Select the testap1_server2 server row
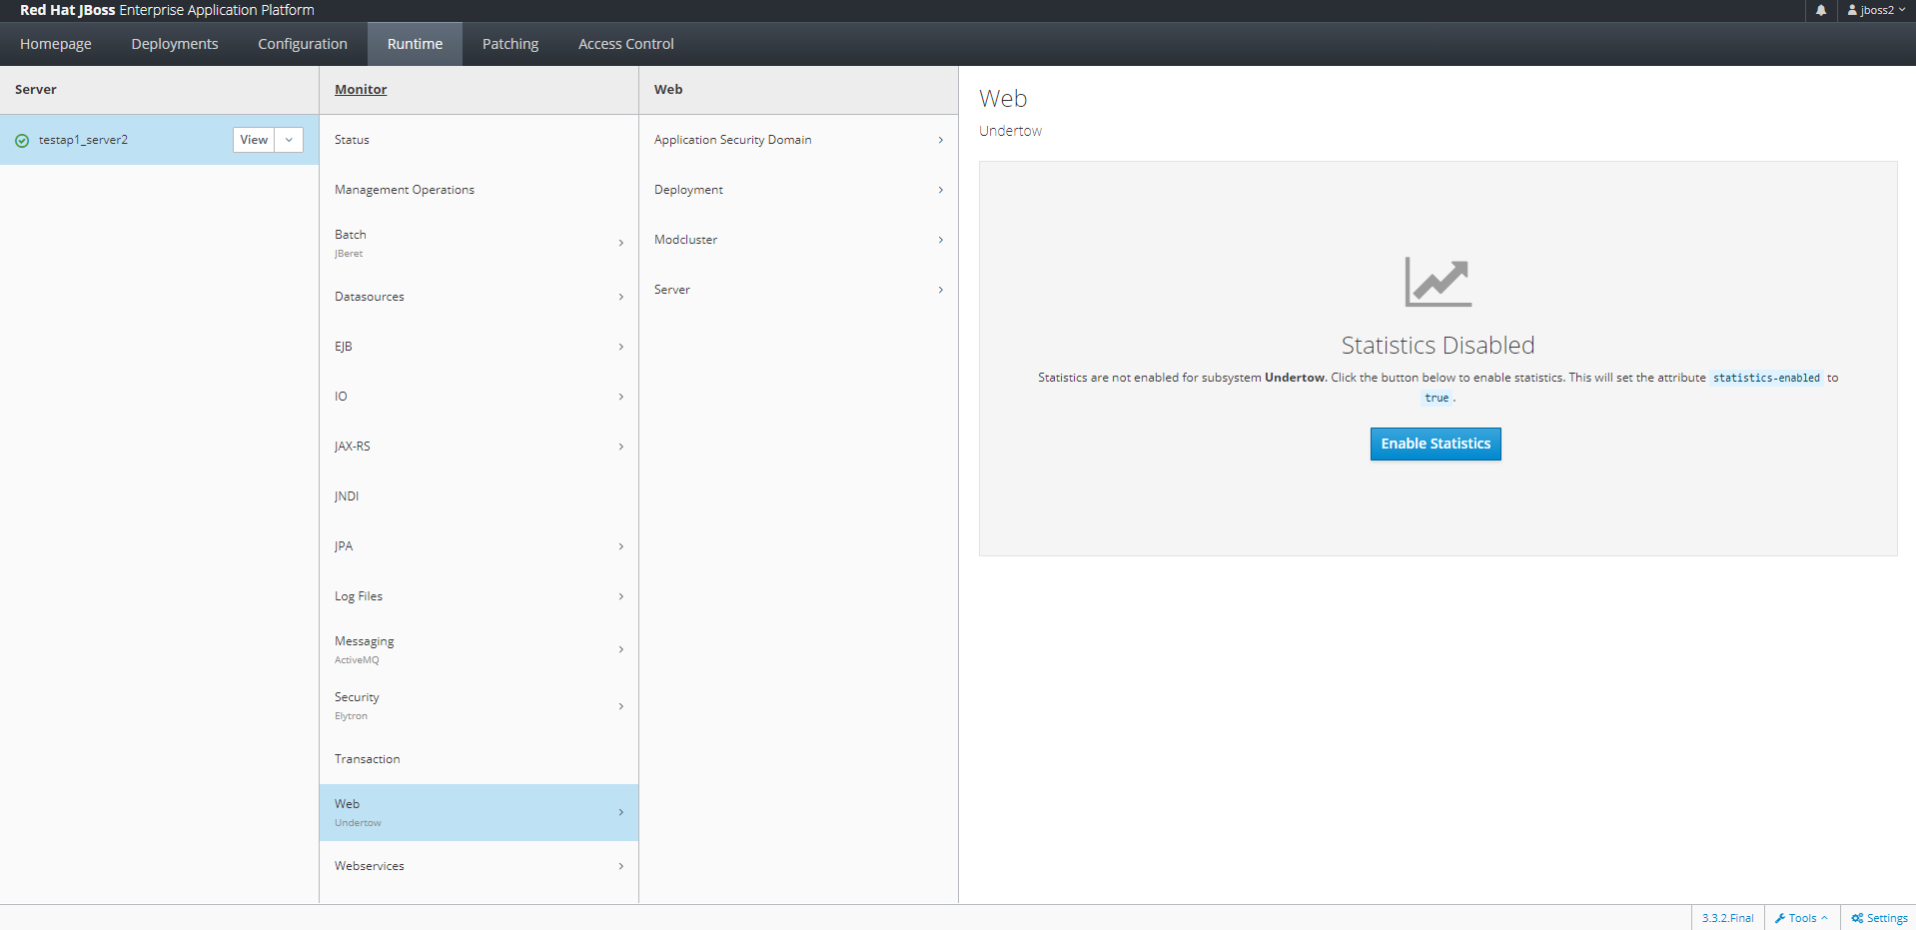 [159, 140]
